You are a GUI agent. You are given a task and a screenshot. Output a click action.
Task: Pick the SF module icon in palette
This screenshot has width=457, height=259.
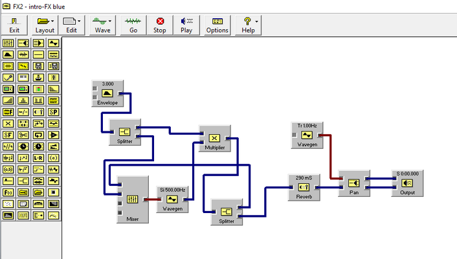point(8,135)
